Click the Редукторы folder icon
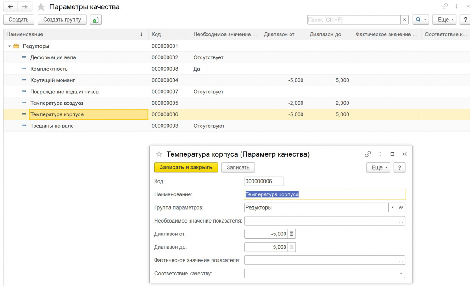470x286 pixels. pos(17,46)
